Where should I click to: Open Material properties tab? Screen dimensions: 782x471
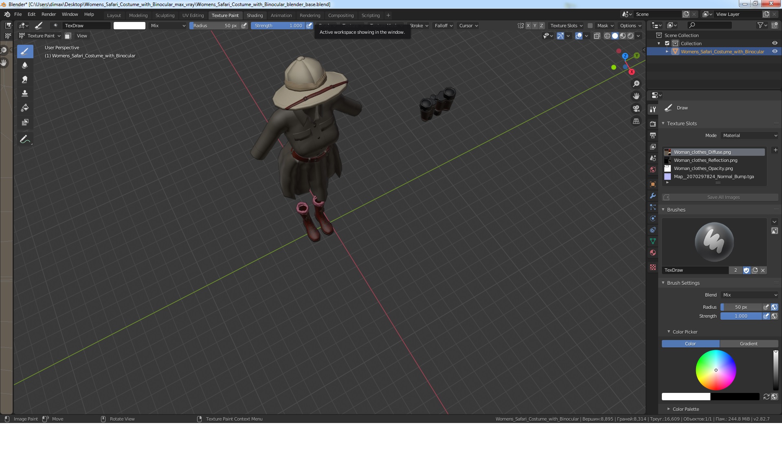653,253
